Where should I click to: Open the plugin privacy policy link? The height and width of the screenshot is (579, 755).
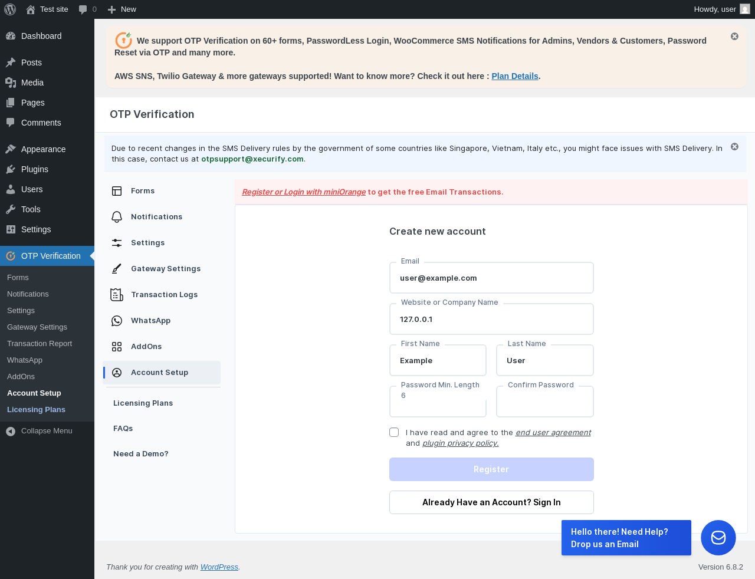click(461, 443)
